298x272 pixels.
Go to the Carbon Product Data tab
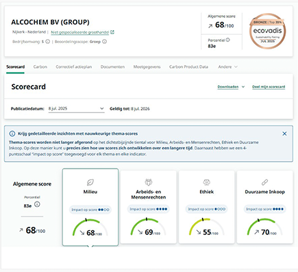(x=188, y=67)
